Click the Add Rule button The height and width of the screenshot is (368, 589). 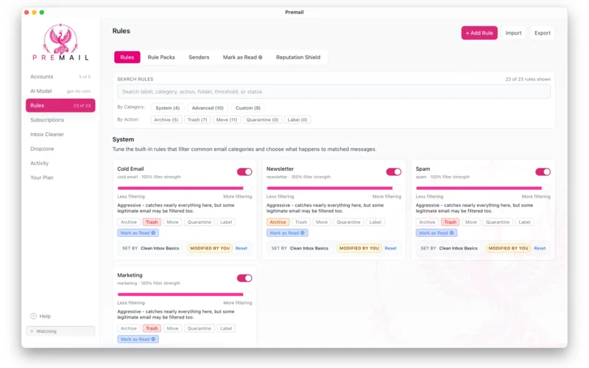tap(479, 33)
